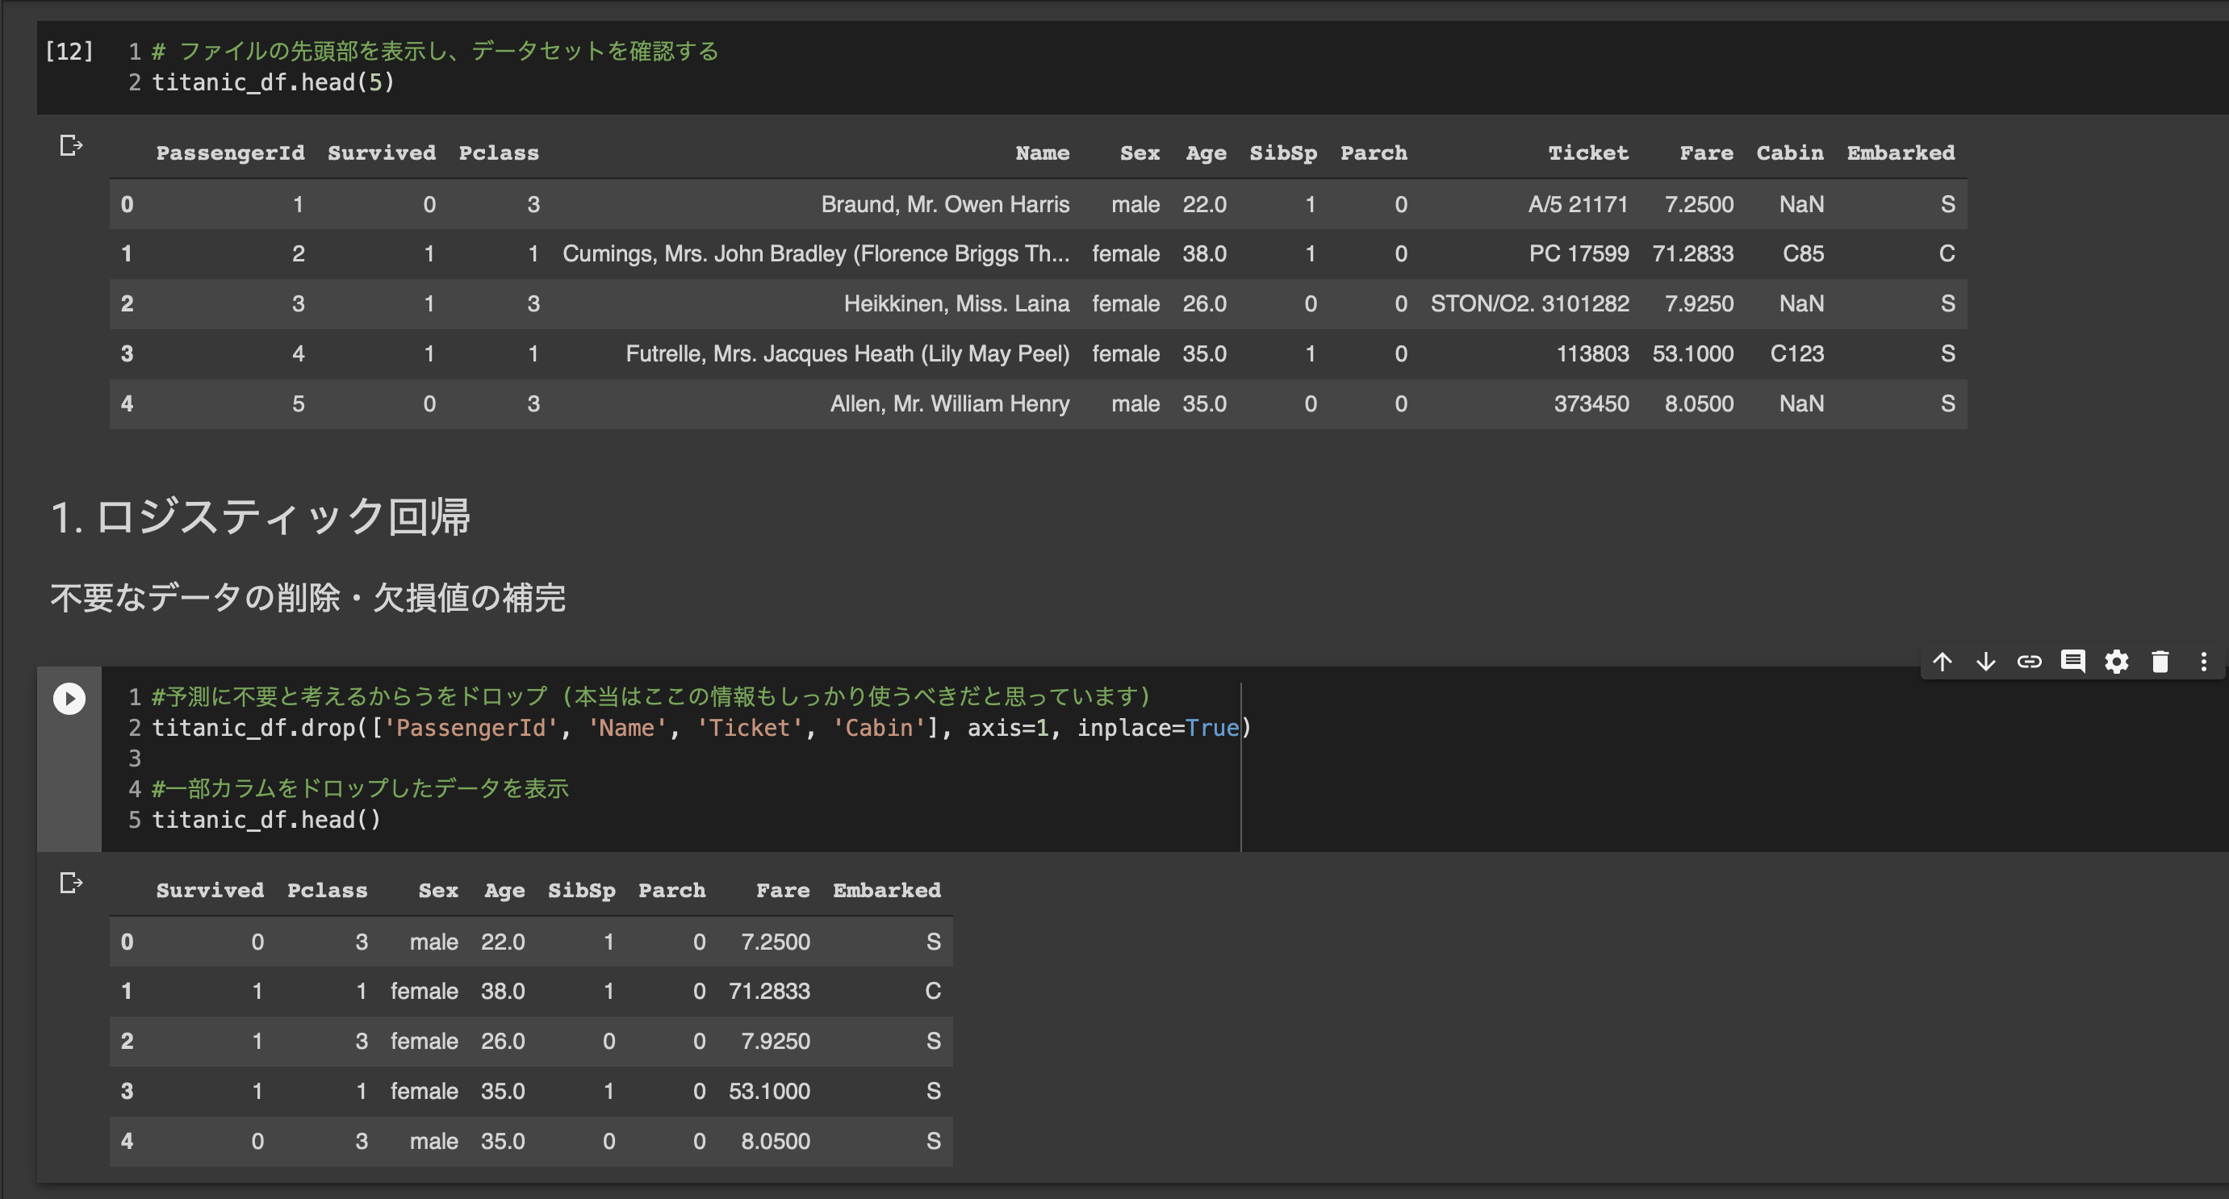This screenshot has height=1199, width=2229.
Task: Toggle output icon of dropped dataframe
Action: [71, 884]
